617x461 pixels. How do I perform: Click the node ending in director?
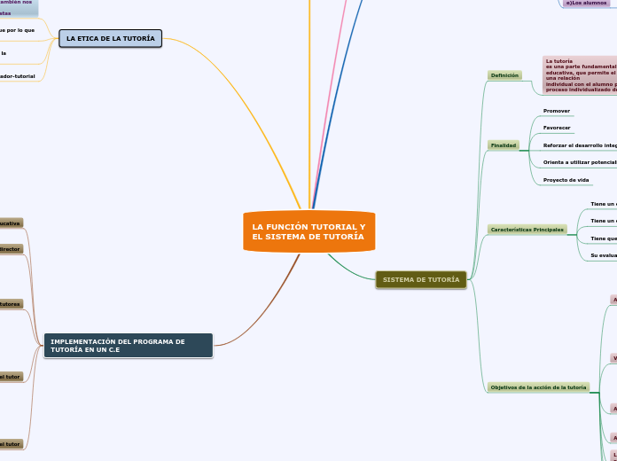[11, 249]
